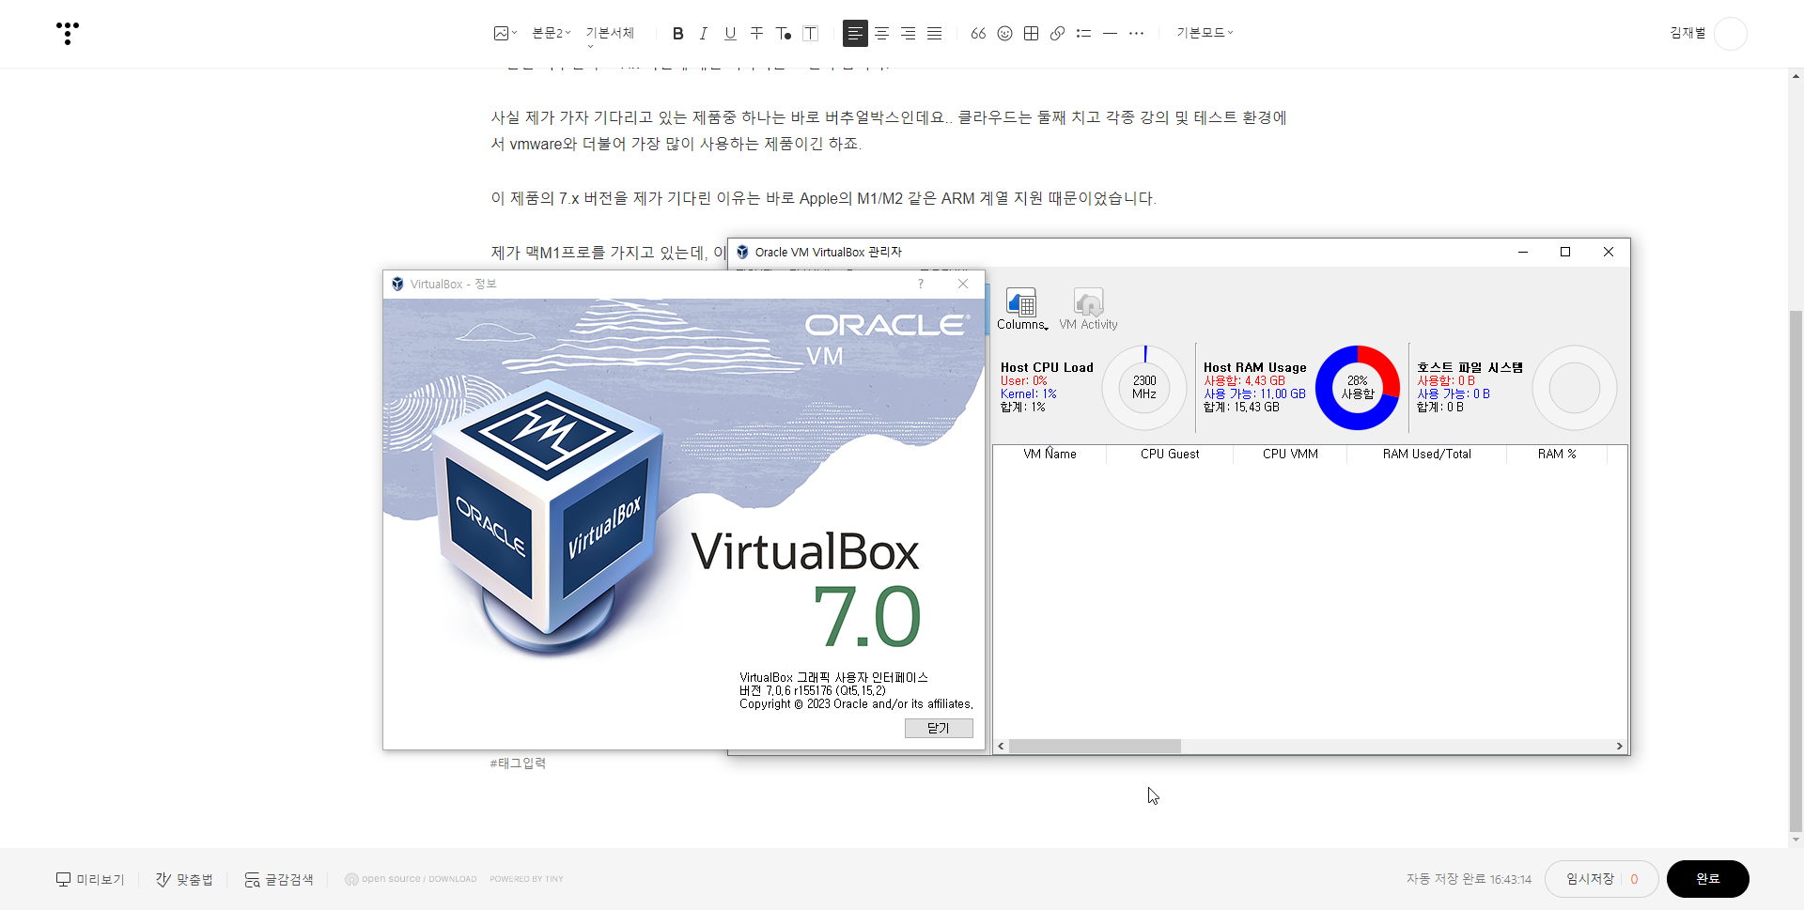The image size is (1804, 910).
Task: Maximize the Oracle VM VirtualBox 관리자 window
Action: click(x=1565, y=252)
